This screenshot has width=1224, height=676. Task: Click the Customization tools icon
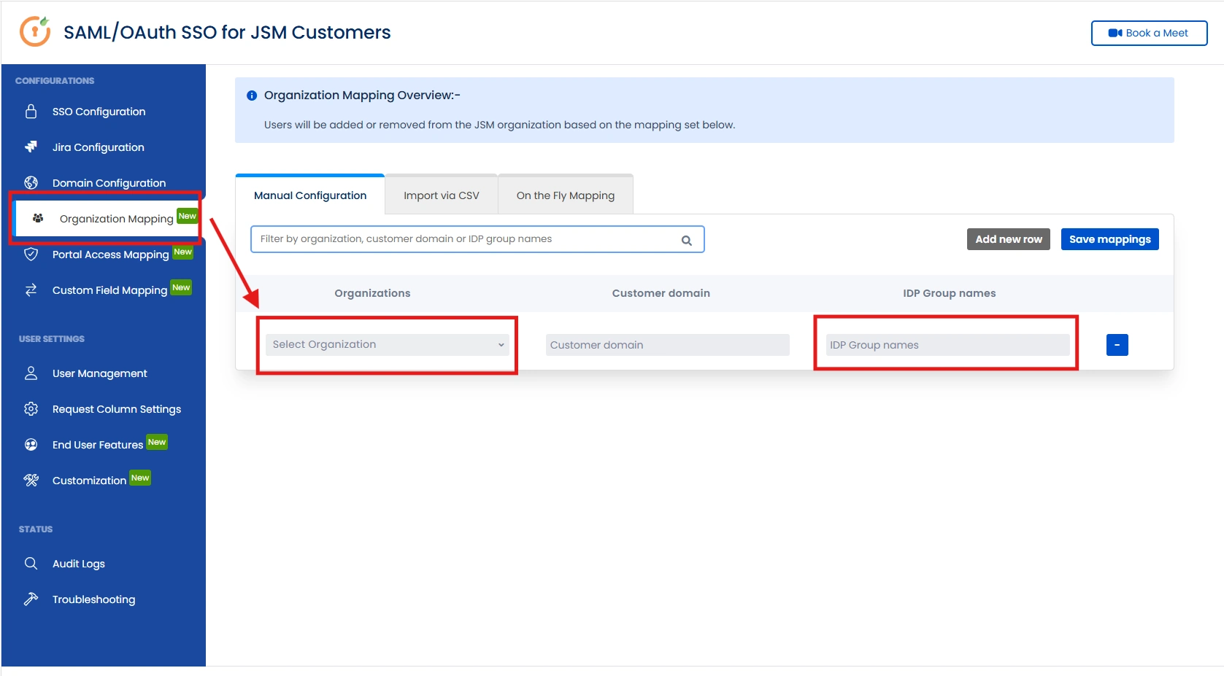(x=31, y=480)
